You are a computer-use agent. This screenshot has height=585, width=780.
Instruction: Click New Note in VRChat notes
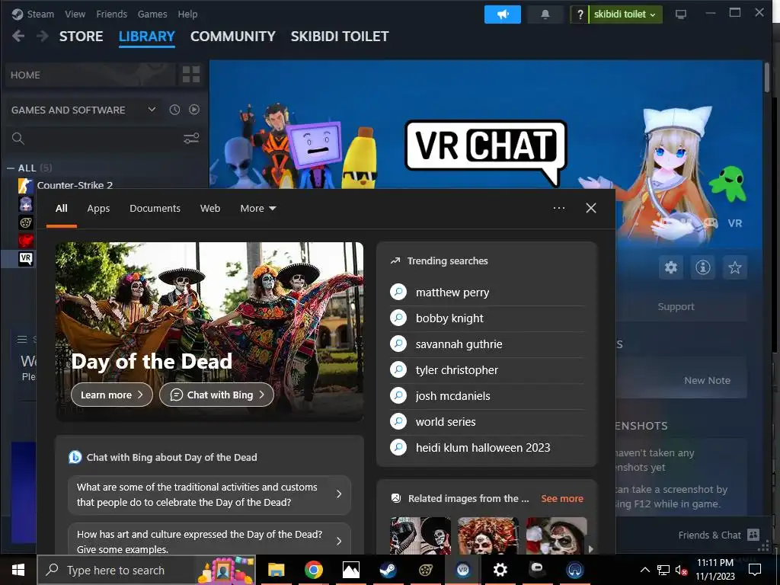(707, 381)
